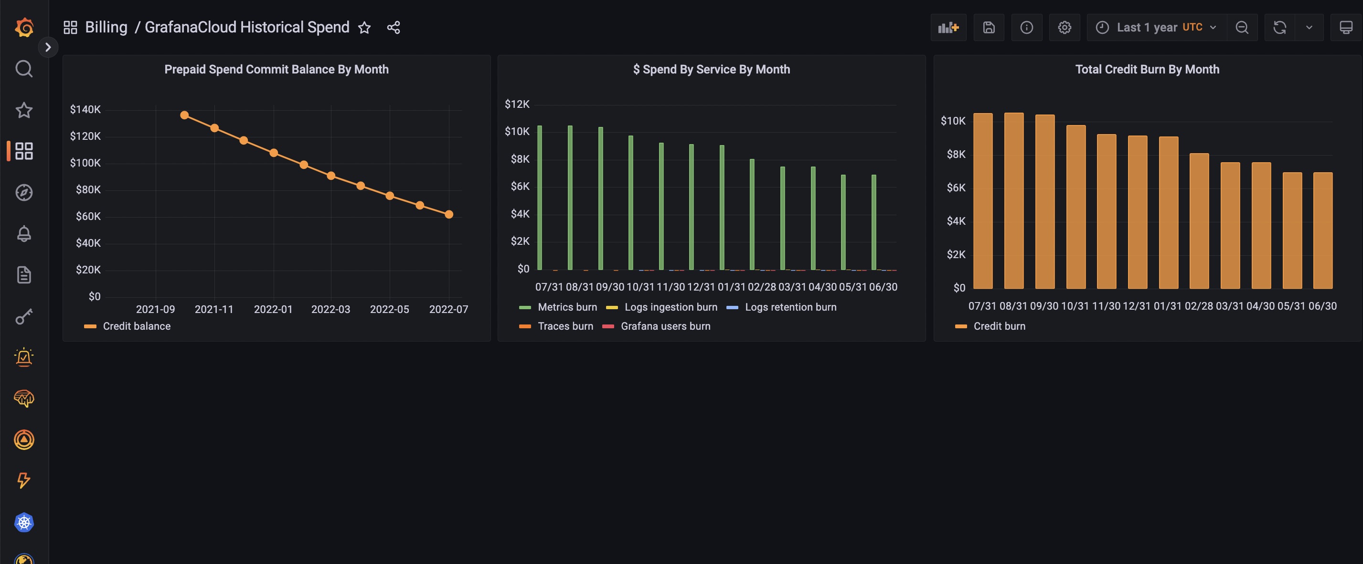The image size is (1363, 564).
Task: Expand the collapsed side navigation menu
Action: (x=48, y=47)
